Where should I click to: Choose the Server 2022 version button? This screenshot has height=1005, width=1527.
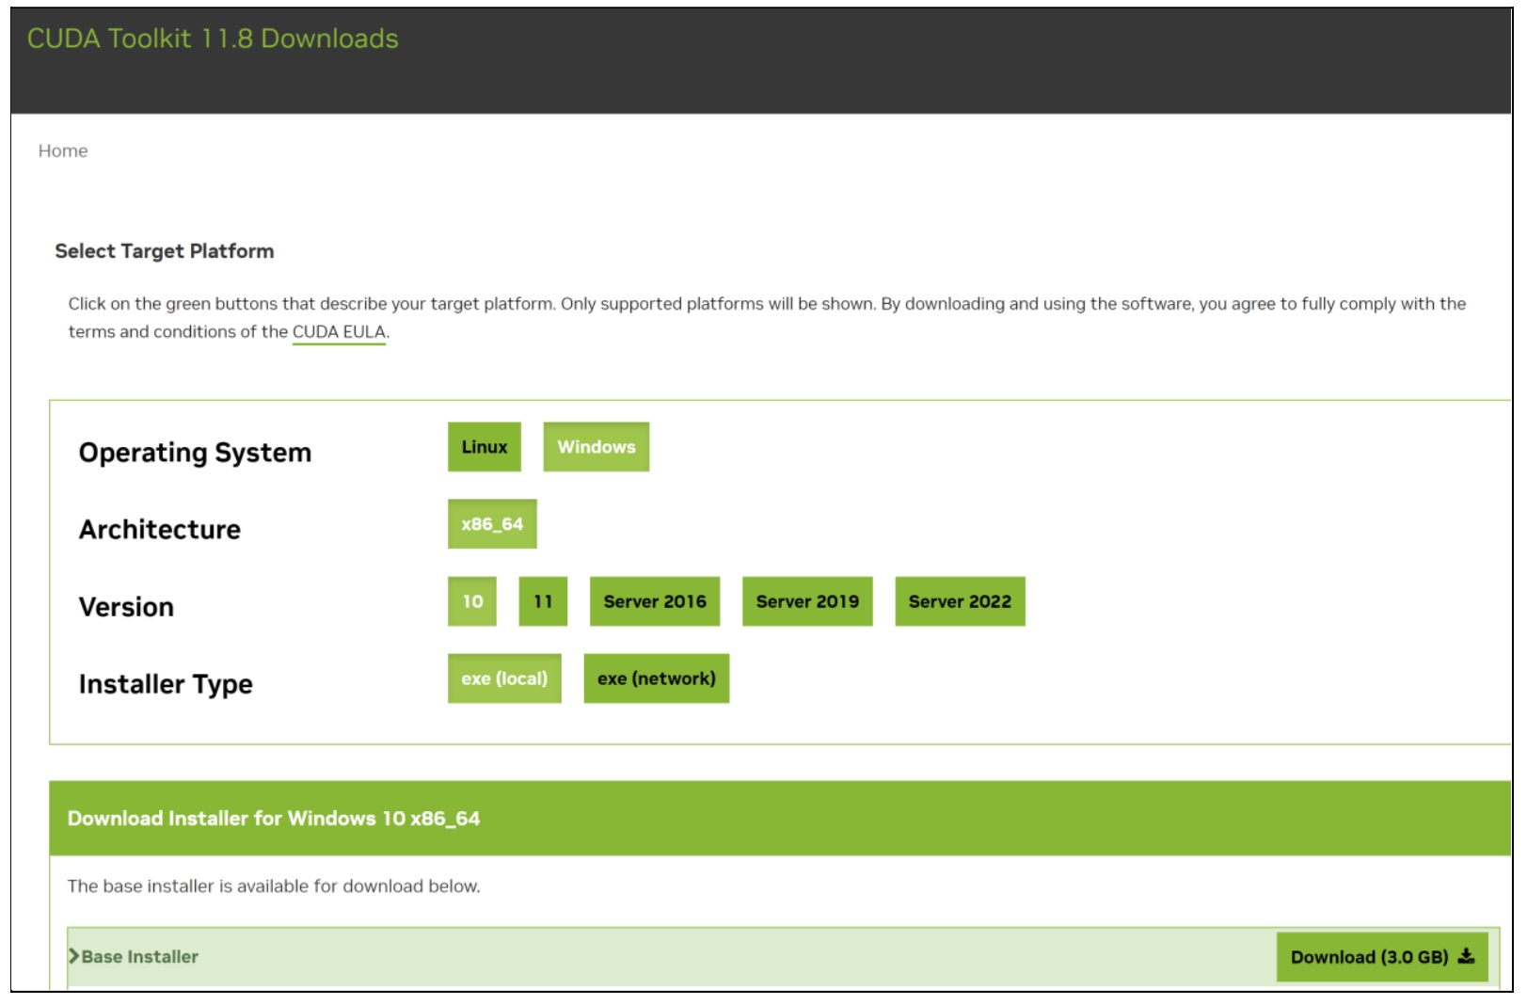coord(959,601)
